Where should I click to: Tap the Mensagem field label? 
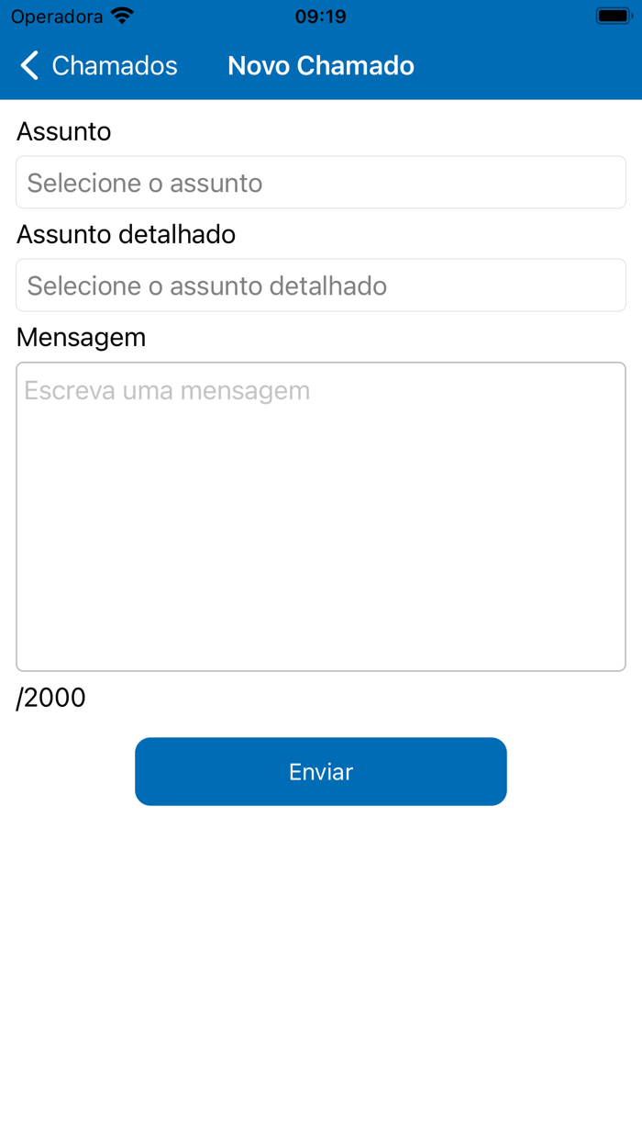[81, 337]
